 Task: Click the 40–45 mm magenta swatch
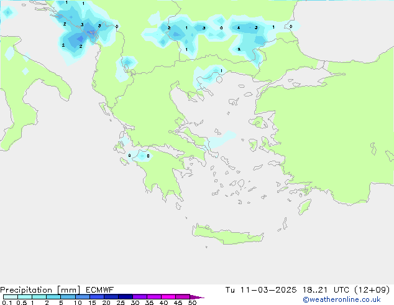coord(168,297)
